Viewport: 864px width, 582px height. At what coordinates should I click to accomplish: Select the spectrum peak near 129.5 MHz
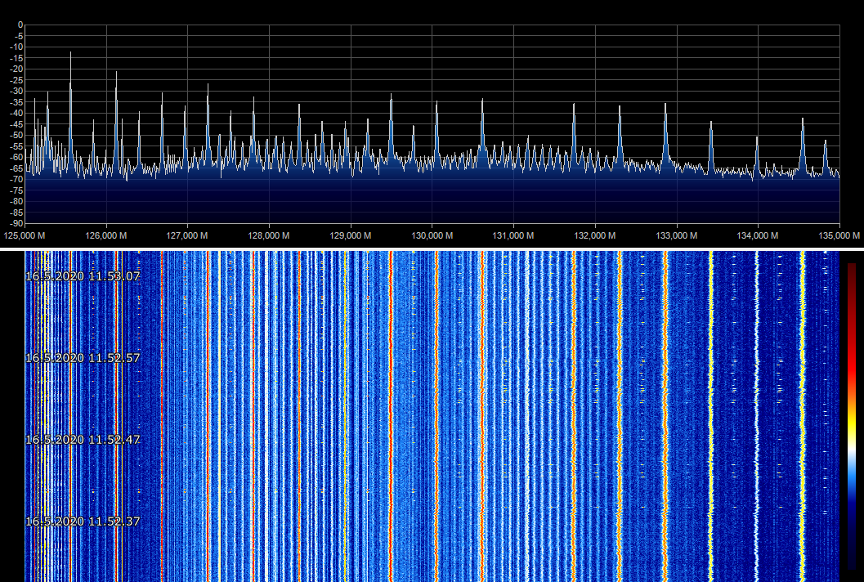click(391, 96)
